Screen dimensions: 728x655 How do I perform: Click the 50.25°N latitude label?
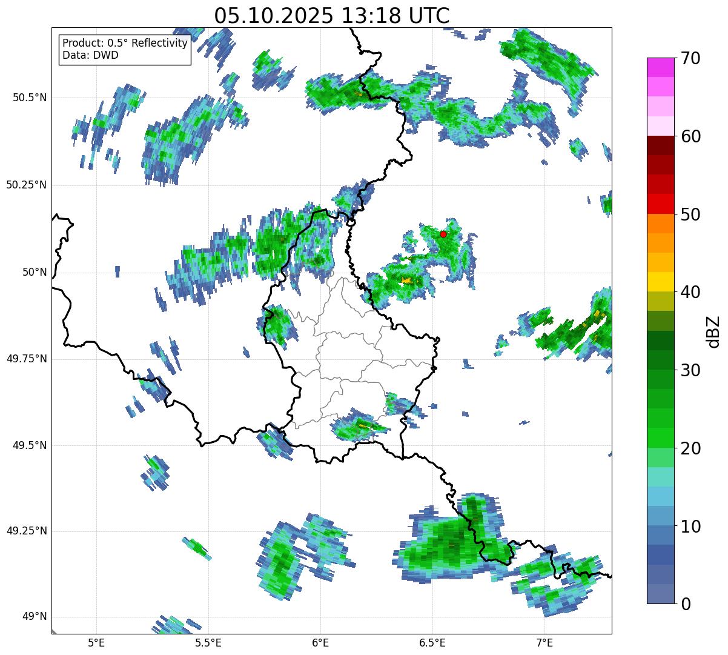coord(26,185)
